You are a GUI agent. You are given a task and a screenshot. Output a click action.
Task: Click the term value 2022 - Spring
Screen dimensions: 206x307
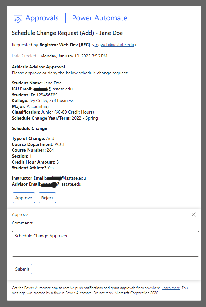coord(85,118)
